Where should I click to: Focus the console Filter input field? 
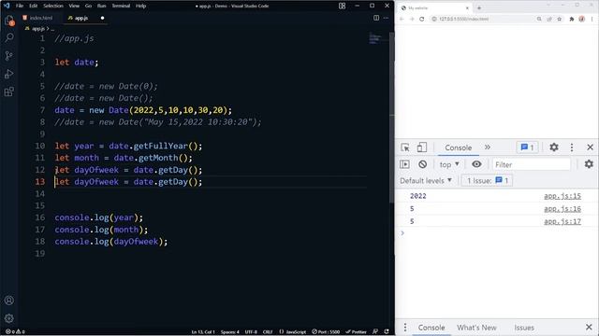pyautogui.click(x=532, y=164)
